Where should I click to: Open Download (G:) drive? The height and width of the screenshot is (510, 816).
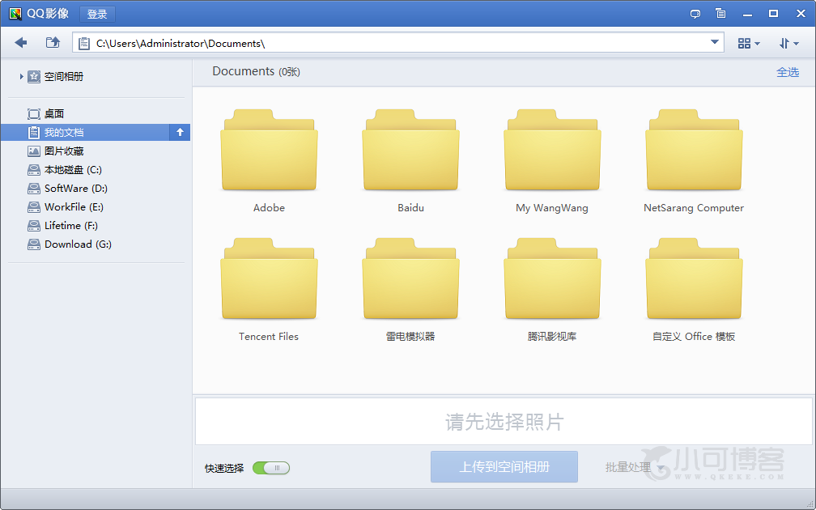(70, 244)
